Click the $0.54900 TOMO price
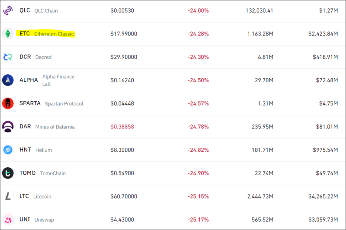Image resolution: width=346 pixels, height=230 pixels. click(x=122, y=173)
